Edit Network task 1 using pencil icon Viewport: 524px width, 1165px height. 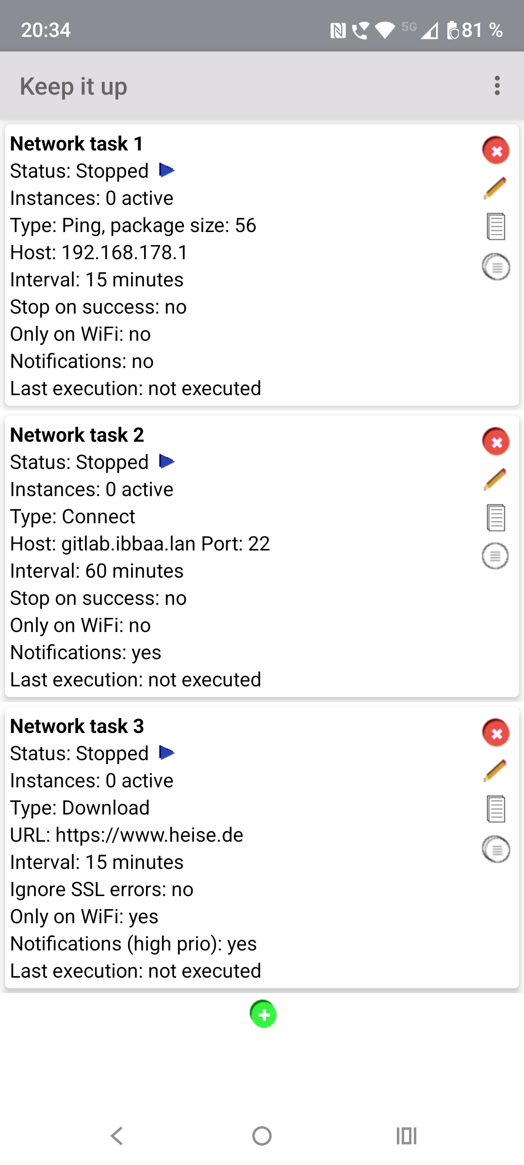tap(495, 188)
